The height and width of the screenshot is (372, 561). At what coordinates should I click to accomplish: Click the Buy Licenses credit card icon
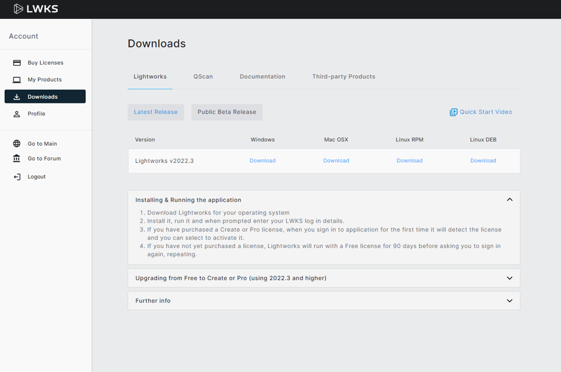click(17, 63)
